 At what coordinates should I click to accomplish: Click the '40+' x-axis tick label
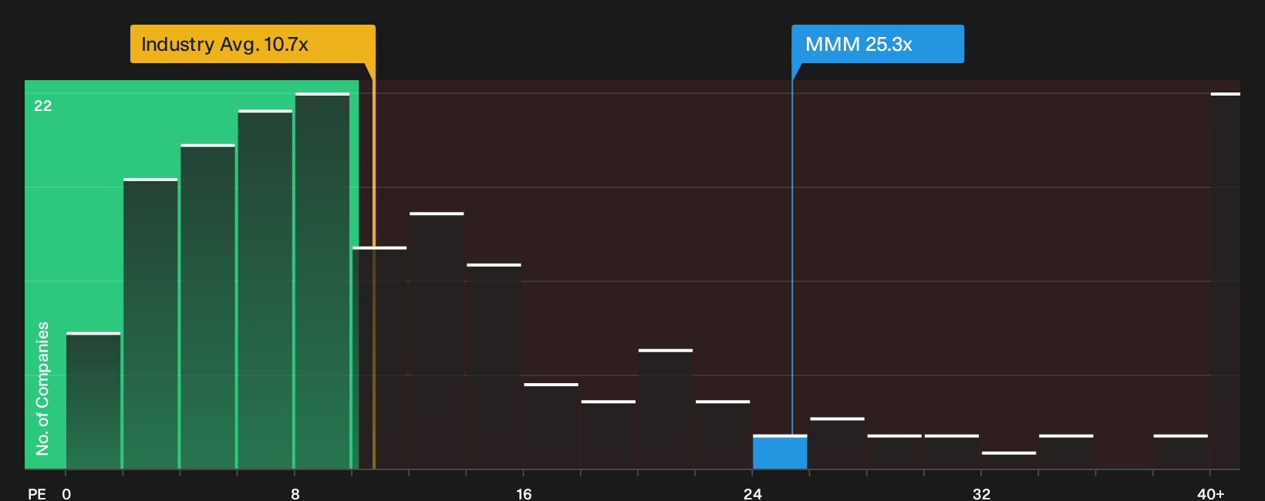[x=1211, y=493]
